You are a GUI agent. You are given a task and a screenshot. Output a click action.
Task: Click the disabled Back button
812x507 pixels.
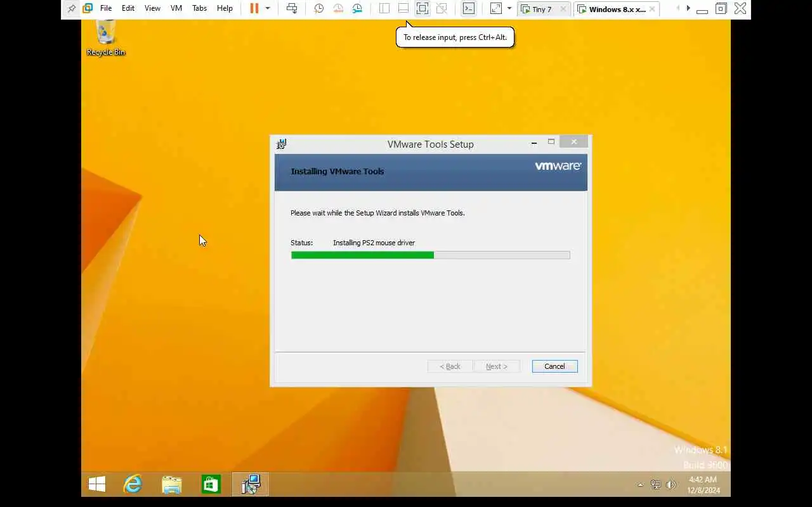coord(450,366)
